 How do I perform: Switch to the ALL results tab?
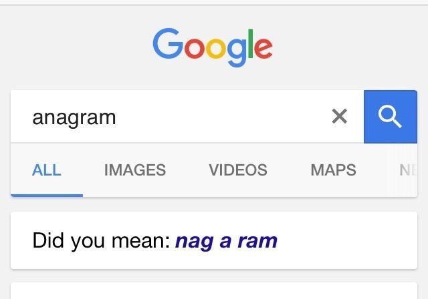point(47,170)
